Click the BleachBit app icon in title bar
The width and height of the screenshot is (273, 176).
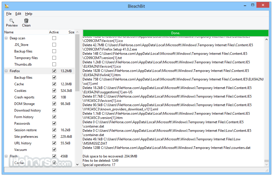[x=7, y=6]
